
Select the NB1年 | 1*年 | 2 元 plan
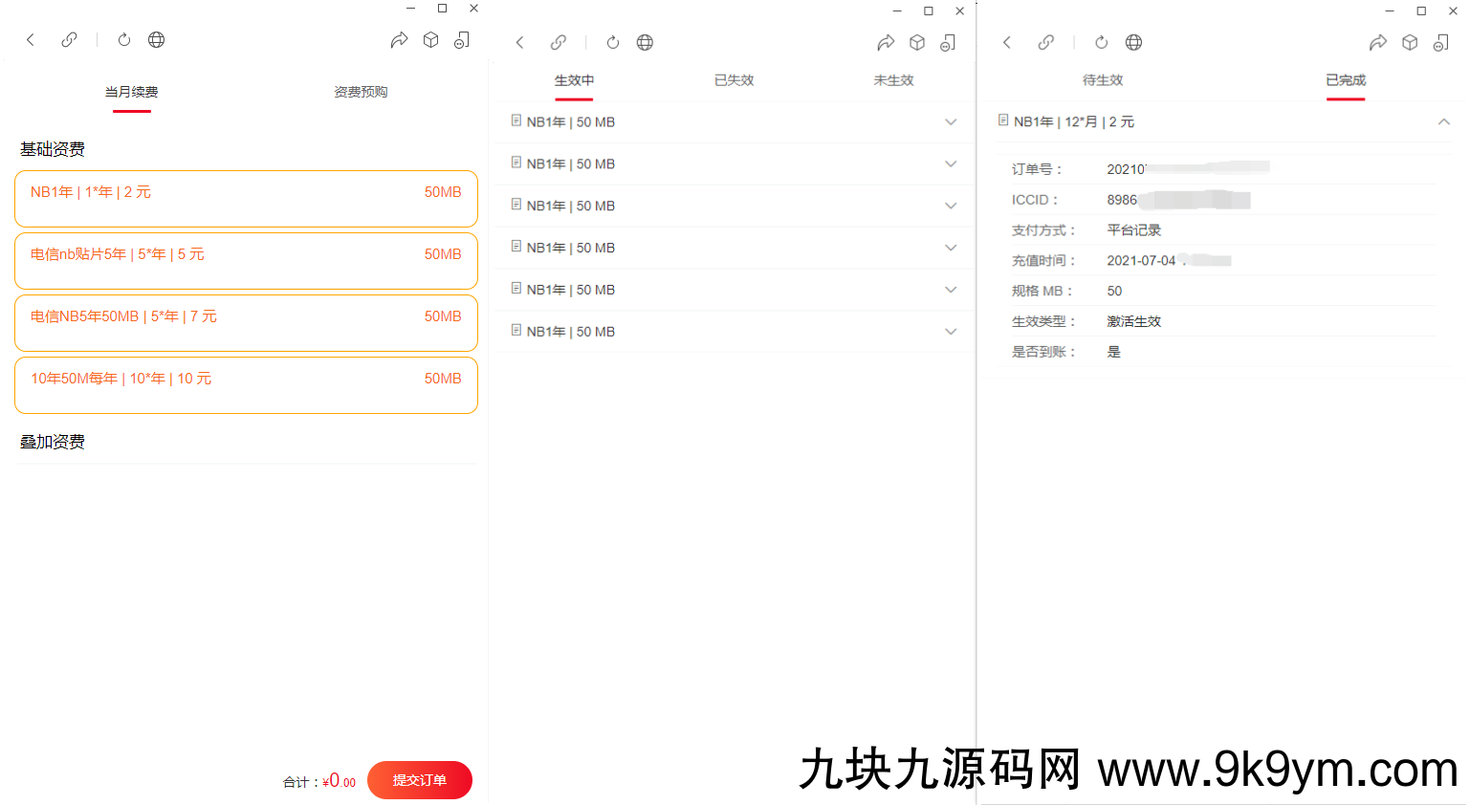click(x=246, y=199)
